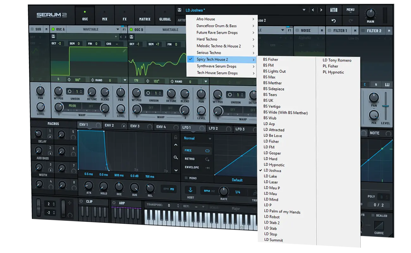The height and width of the screenshot is (253, 411).
Task: Click the ARP power icon
Action: coord(114,203)
